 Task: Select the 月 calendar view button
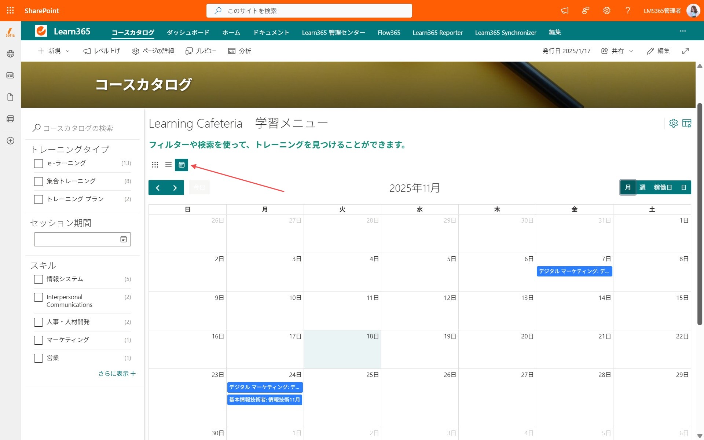click(628, 187)
